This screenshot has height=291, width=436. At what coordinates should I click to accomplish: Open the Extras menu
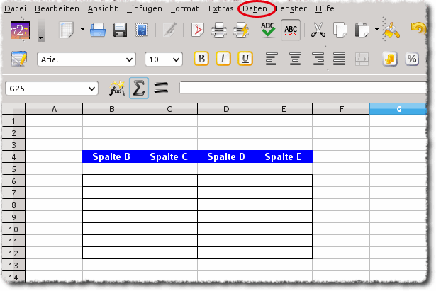click(x=220, y=8)
